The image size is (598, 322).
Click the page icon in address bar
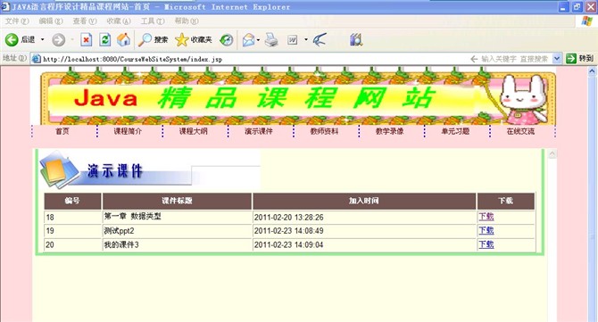click(37, 59)
